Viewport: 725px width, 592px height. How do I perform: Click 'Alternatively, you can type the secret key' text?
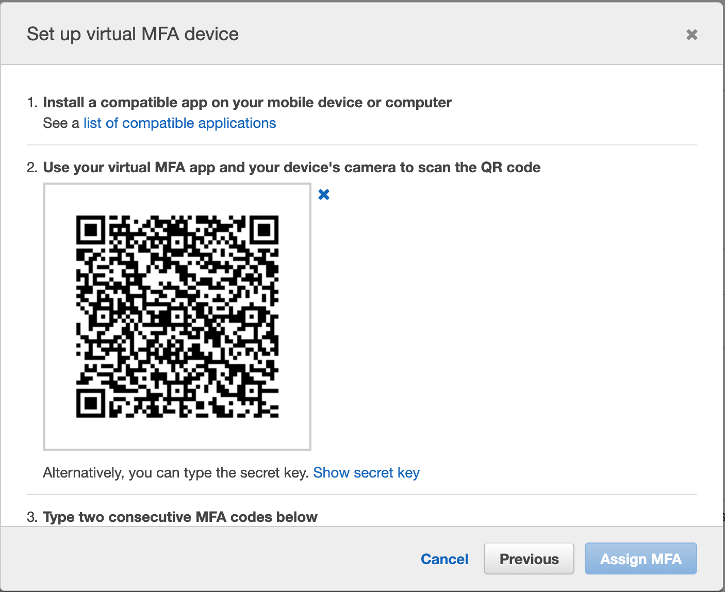tap(176, 473)
